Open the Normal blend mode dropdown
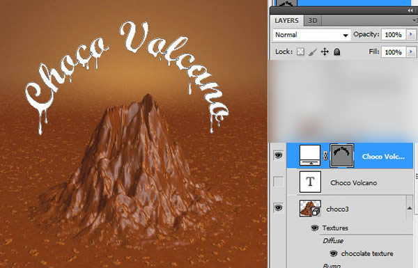418x268 pixels. pyautogui.click(x=311, y=35)
